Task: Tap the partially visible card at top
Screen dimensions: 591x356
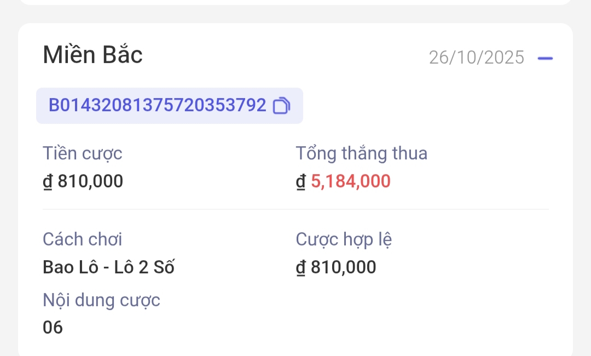Action: [296, 2]
